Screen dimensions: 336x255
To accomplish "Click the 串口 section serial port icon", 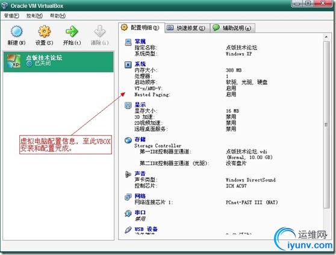I will [x=128, y=213].
